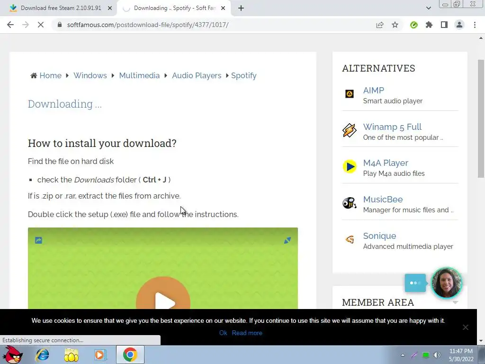Open the cookie Read more link
The image size is (485, 364).
click(x=247, y=333)
